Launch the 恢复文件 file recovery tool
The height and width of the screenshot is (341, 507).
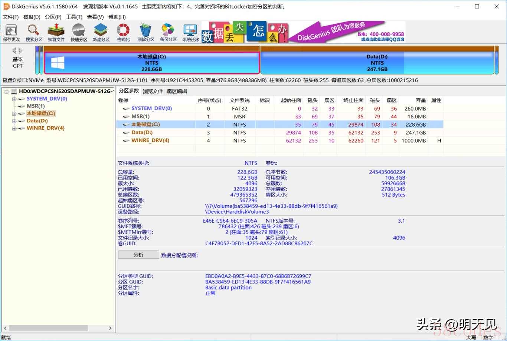click(x=56, y=33)
